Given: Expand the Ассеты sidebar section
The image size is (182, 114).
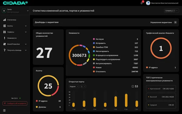Looking at the screenshot, I should pyautogui.click(x=26, y=26).
